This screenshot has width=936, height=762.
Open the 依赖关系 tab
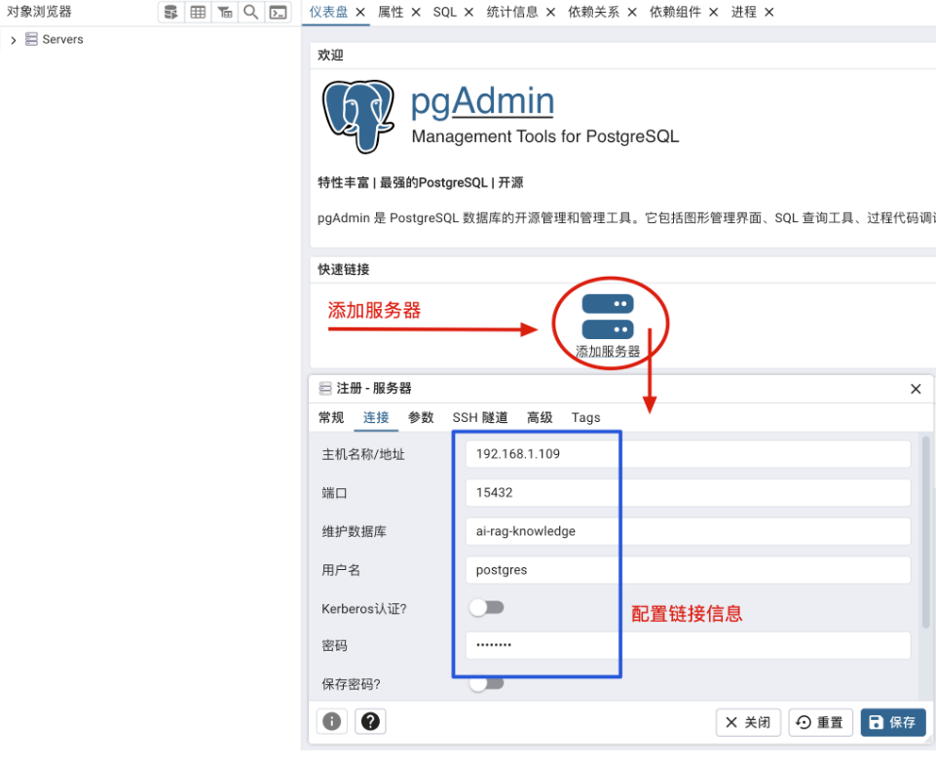[593, 12]
